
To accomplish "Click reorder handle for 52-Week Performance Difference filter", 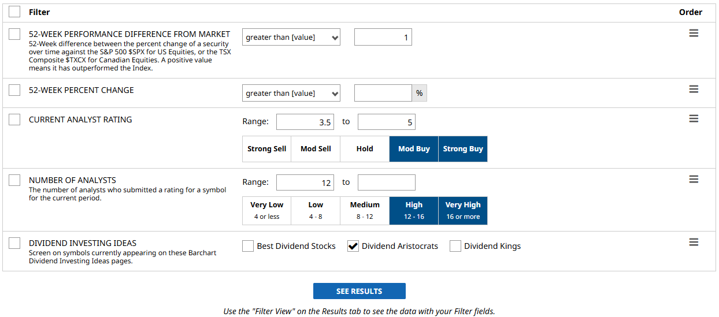I will pos(694,33).
